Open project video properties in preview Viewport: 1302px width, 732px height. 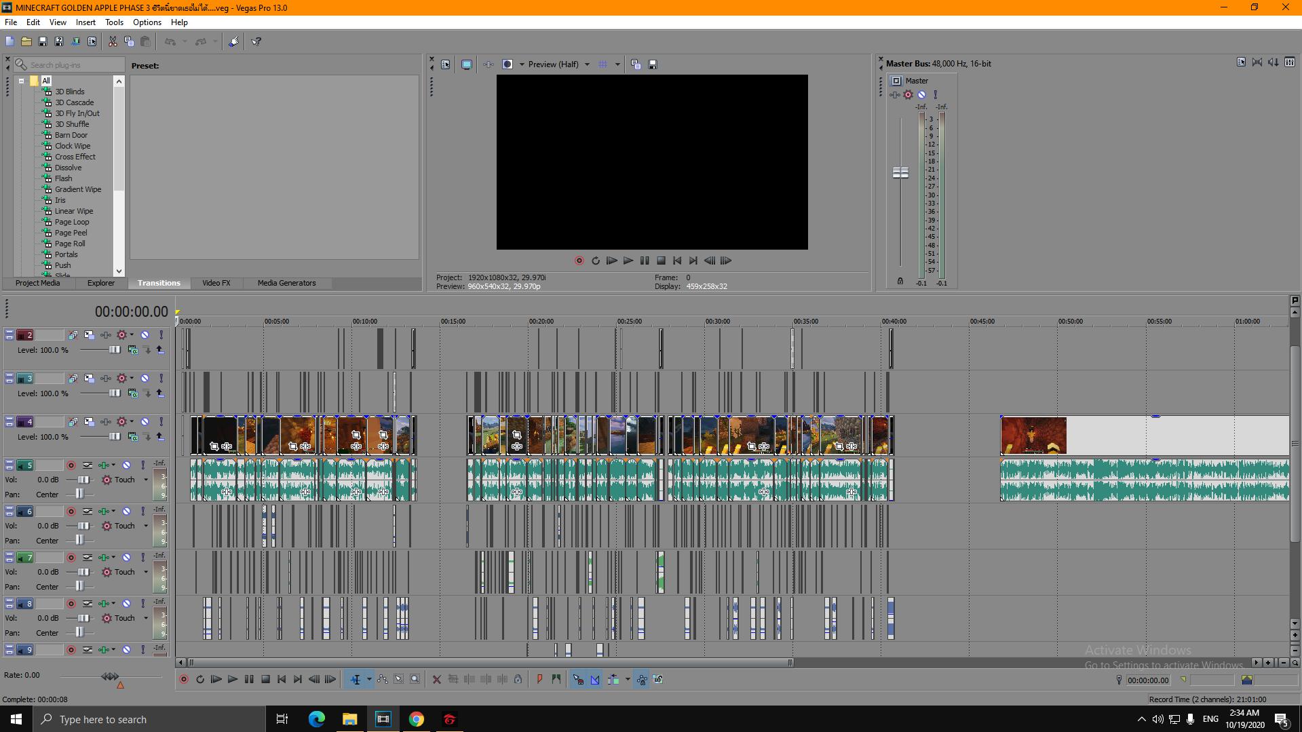pos(445,64)
